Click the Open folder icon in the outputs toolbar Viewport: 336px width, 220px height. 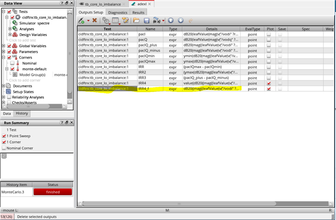(x=136, y=20)
